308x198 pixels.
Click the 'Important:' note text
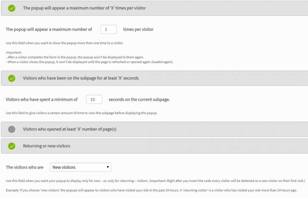[14, 53]
